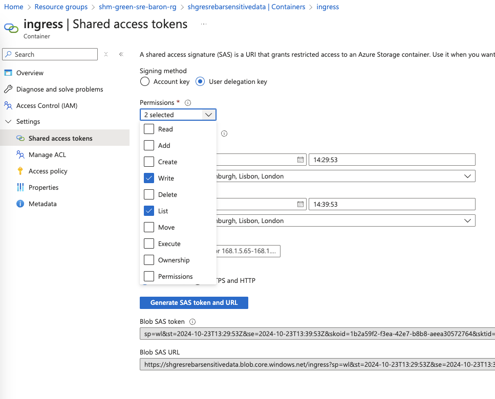Open the expiry date calendar picker icon
The width and height of the screenshot is (495, 399).
(300, 204)
